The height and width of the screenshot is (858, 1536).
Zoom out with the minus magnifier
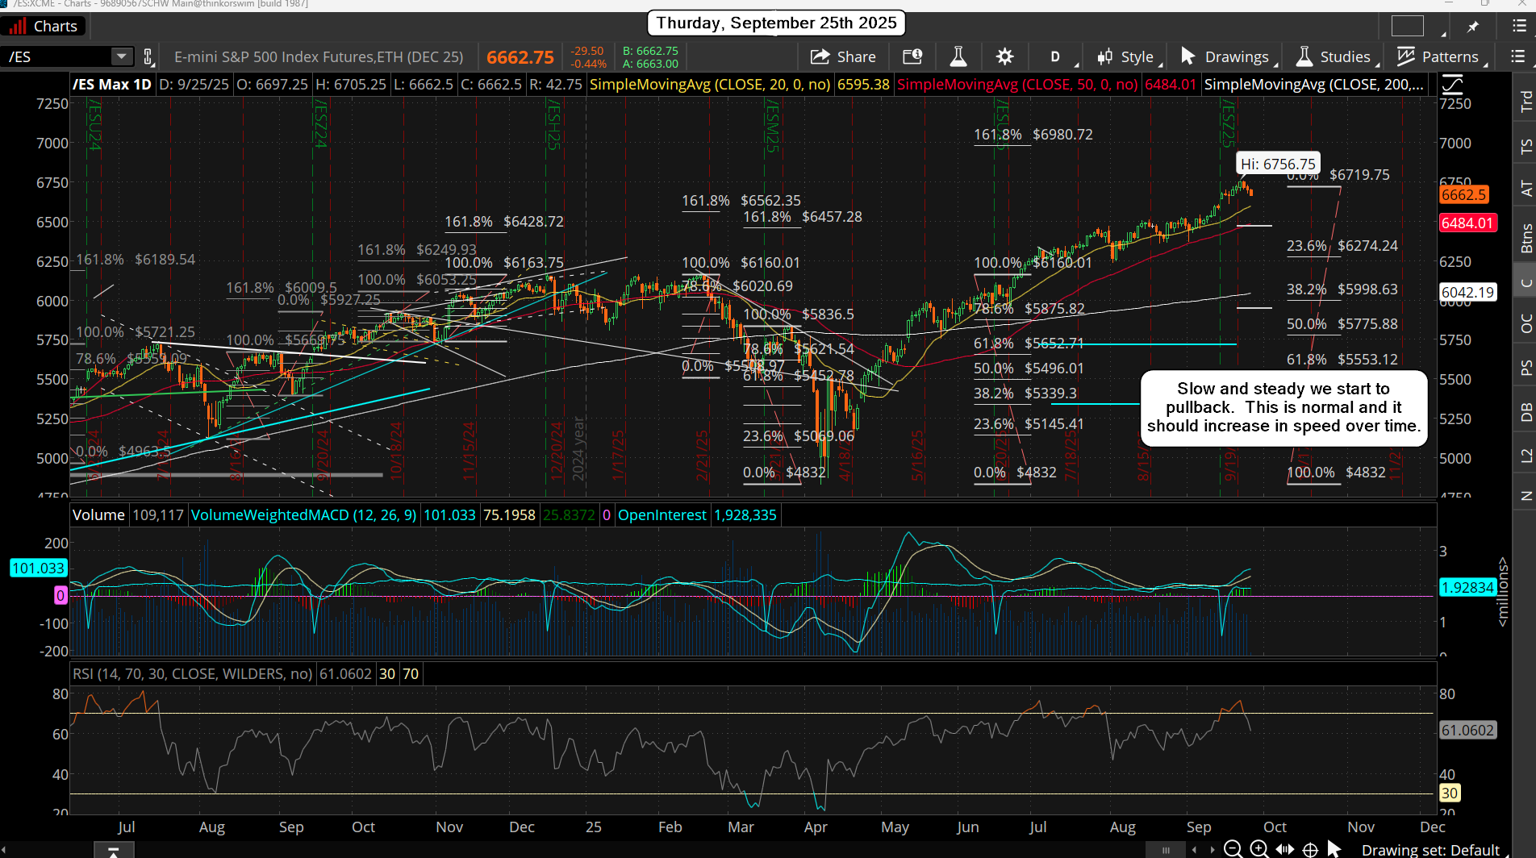point(1233,848)
